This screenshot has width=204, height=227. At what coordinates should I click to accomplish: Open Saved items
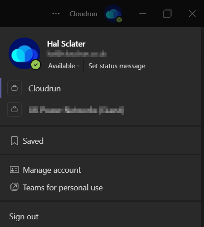(x=101, y=141)
